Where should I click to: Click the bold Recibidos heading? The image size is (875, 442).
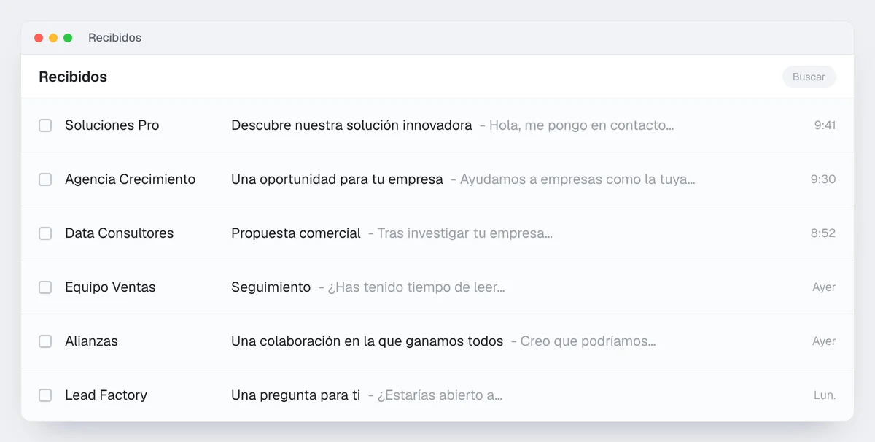point(73,77)
